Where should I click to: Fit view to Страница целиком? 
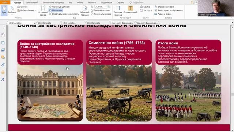(x=59, y=7)
